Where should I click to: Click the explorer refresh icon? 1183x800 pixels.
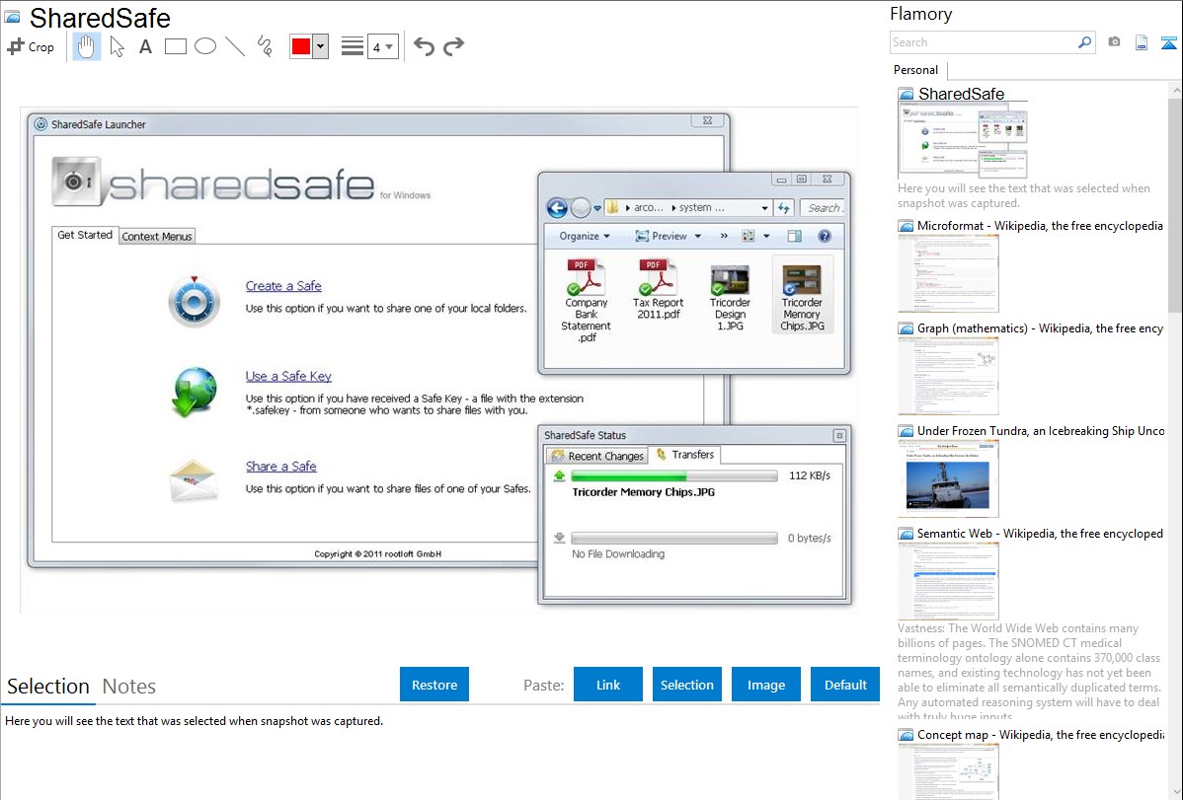click(x=784, y=208)
